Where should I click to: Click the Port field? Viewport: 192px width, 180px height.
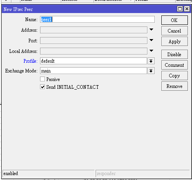tap(94, 41)
